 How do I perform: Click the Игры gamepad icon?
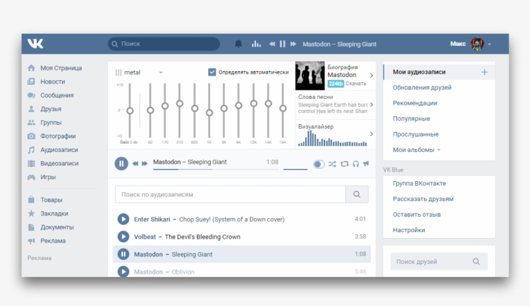pos(31,177)
